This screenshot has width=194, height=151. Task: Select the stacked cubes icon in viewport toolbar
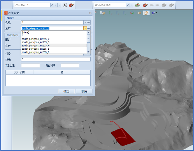103,13
